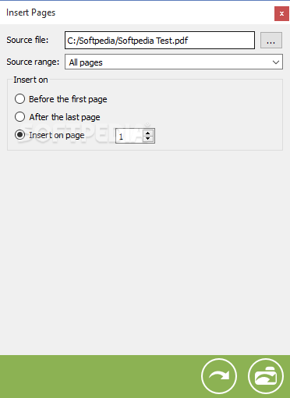290x398 pixels.
Task: Open the Source range dropdown
Action: (x=174, y=62)
